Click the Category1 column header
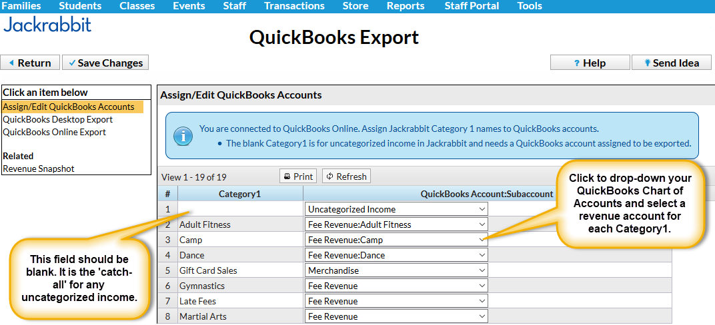Image resolution: width=715 pixels, height=325 pixels. (x=240, y=194)
